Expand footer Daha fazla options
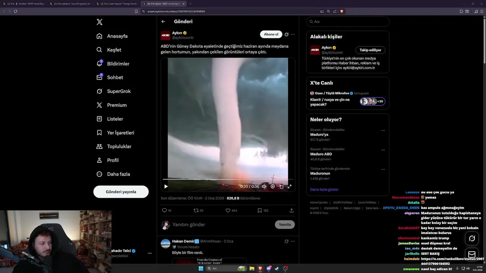 tap(373, 208)
